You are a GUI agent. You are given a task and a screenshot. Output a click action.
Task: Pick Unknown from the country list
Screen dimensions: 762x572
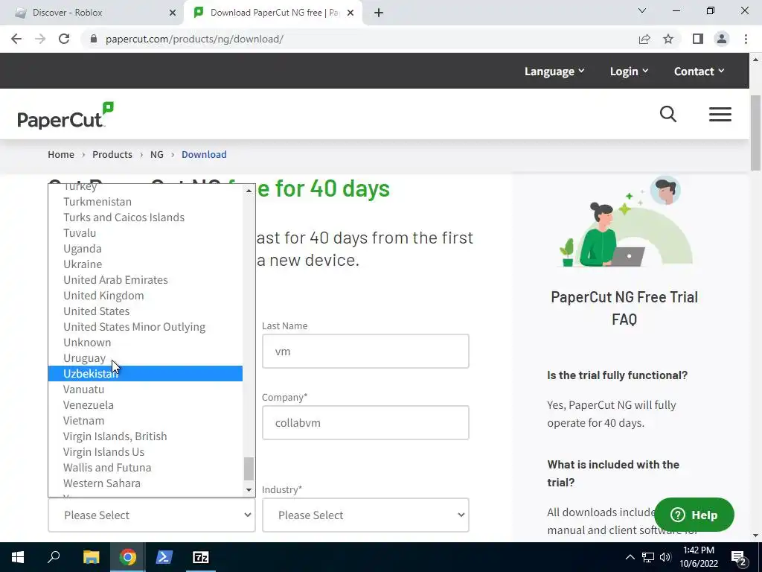click(x=145, y=343)
